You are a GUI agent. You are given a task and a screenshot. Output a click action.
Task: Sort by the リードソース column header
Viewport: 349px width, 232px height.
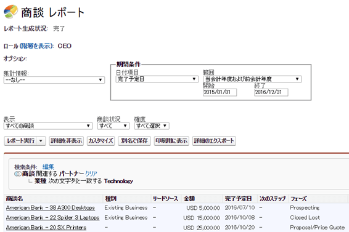pos(165,199)
